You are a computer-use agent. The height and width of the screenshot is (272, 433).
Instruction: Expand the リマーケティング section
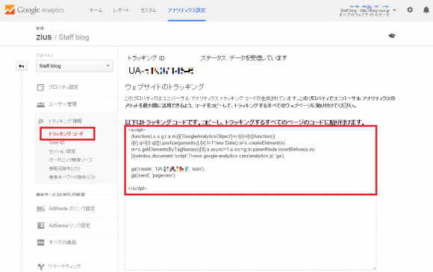point(64,266)
